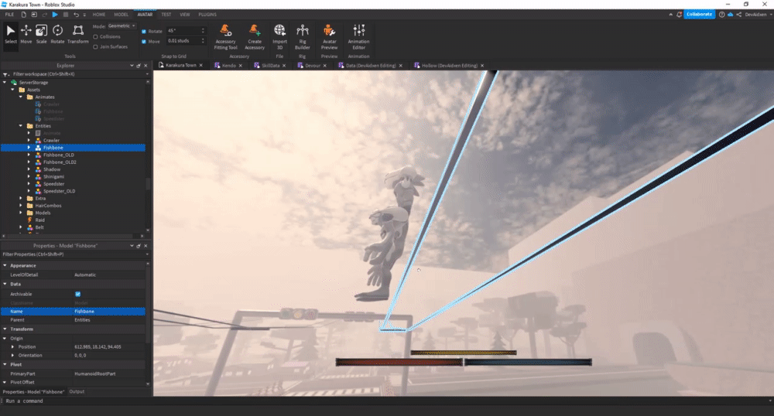Screen dimensions: 774x416
Task: Click the ServerStorage icon in Explorer
Action: (x=14, y=82)
